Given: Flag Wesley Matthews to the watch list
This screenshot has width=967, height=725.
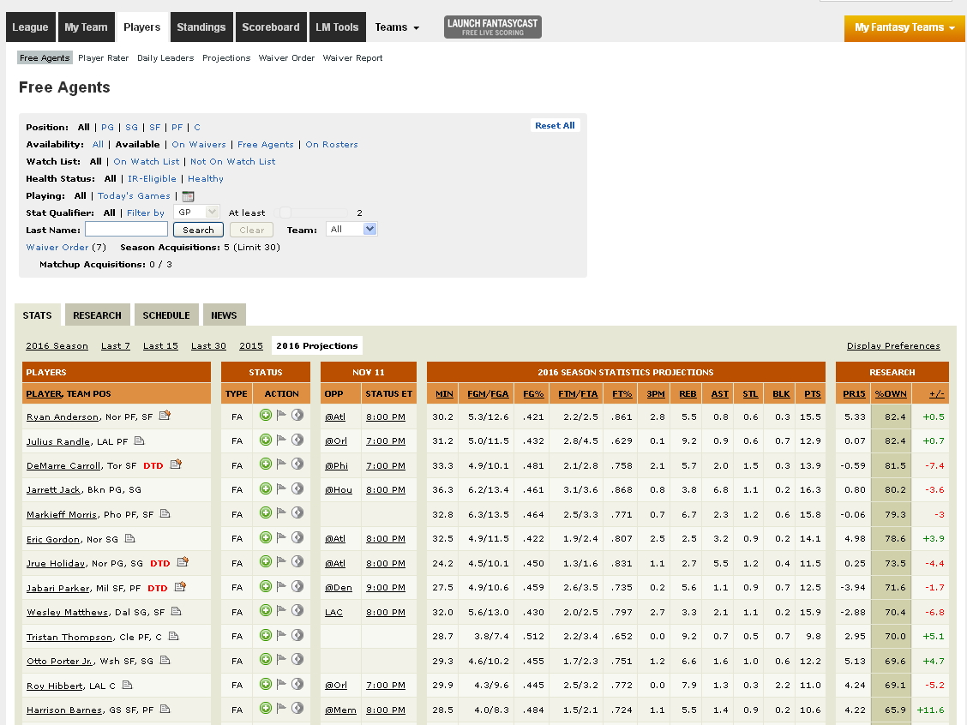Looking at the screenshot, I should (281, 611).
